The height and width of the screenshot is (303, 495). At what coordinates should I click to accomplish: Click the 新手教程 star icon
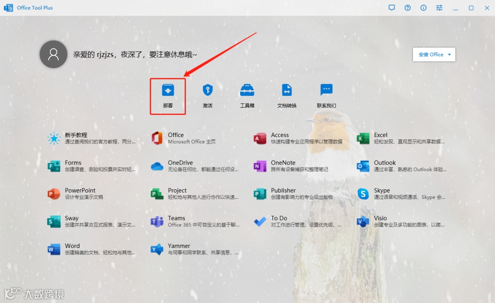[x=54, y=138]
